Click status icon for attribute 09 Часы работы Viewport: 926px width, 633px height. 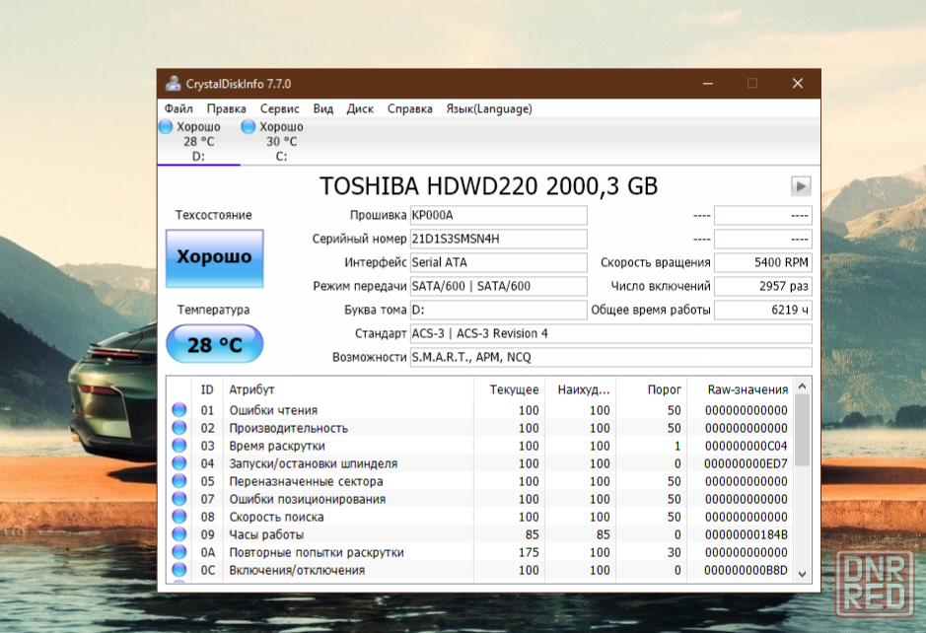pos(179,534)
